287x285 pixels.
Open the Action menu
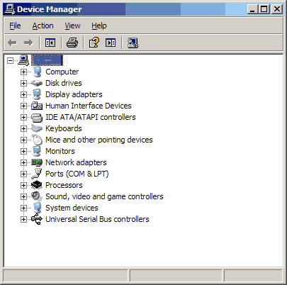tap(43, 26)
